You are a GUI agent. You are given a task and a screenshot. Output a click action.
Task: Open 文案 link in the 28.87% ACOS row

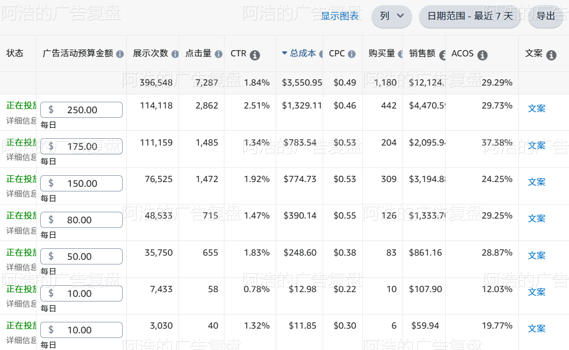pyautogui.click(x=536, y=256)
